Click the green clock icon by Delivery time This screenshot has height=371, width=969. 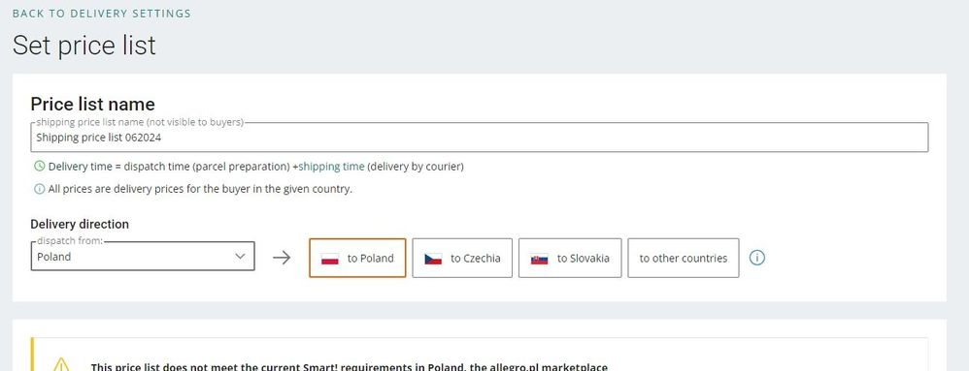(x=40, y=166)
